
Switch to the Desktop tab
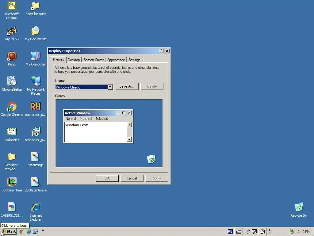point(74,60)
